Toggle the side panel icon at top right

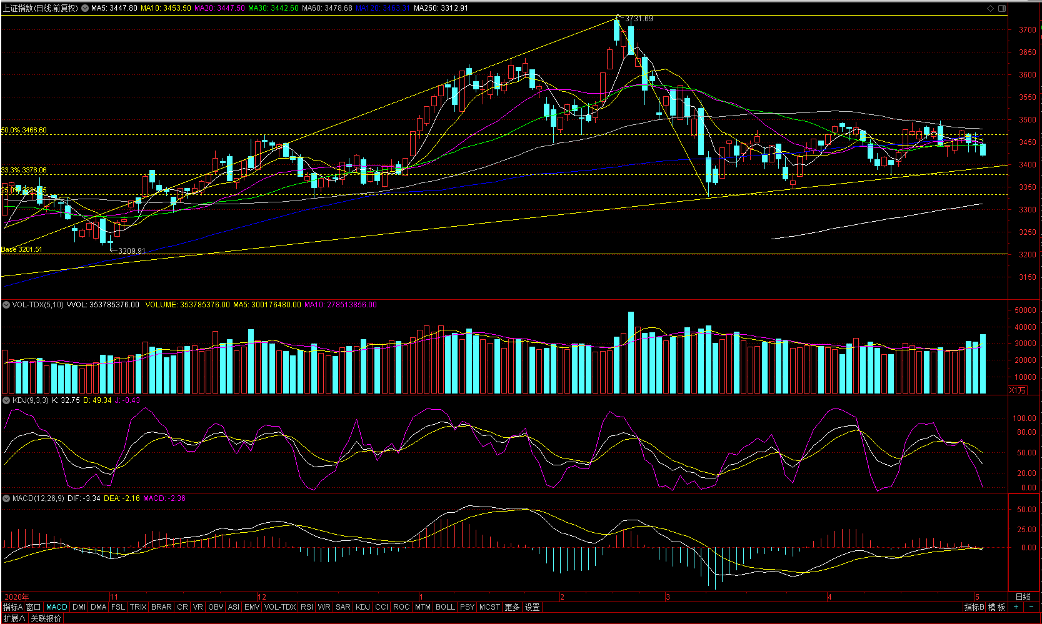click(x=1002, y=8)
